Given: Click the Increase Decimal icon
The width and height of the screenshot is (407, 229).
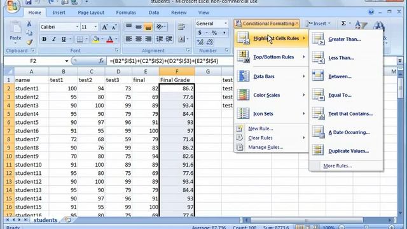Looking at the screenshot, I should 200,42.
